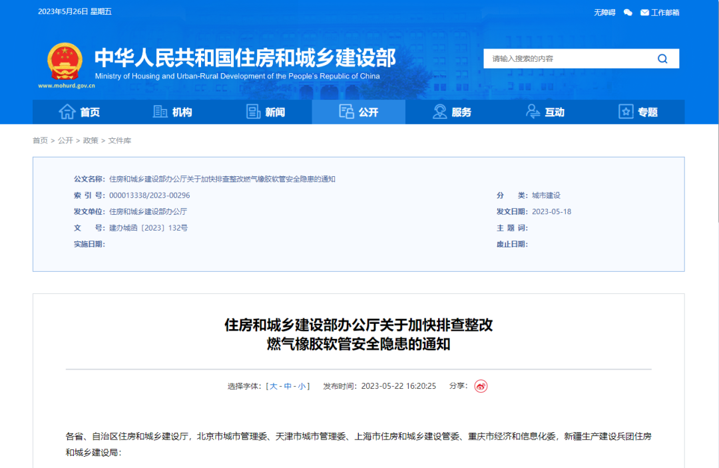Viewport: 719px width, 468px height.
Task: Click the newspaper icon beside 新闻
Action: pyautogui.click(x=253, y=111)
